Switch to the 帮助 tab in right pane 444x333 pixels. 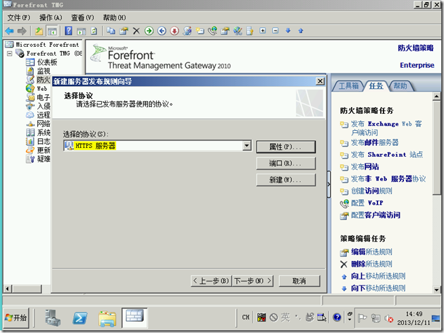[x=400, y=85]
